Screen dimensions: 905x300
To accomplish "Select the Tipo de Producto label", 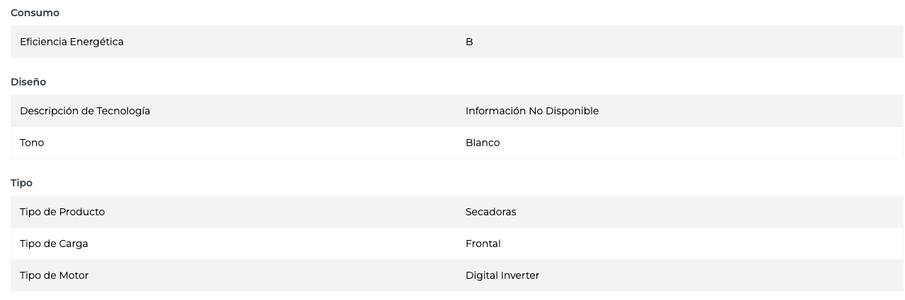I will tap(62, 212).
